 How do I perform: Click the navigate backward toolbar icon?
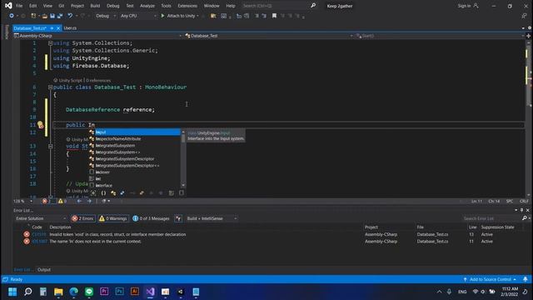click(x=12, y=16)
